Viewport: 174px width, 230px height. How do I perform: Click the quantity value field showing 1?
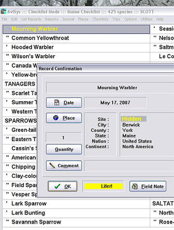(x=64, y=137)
